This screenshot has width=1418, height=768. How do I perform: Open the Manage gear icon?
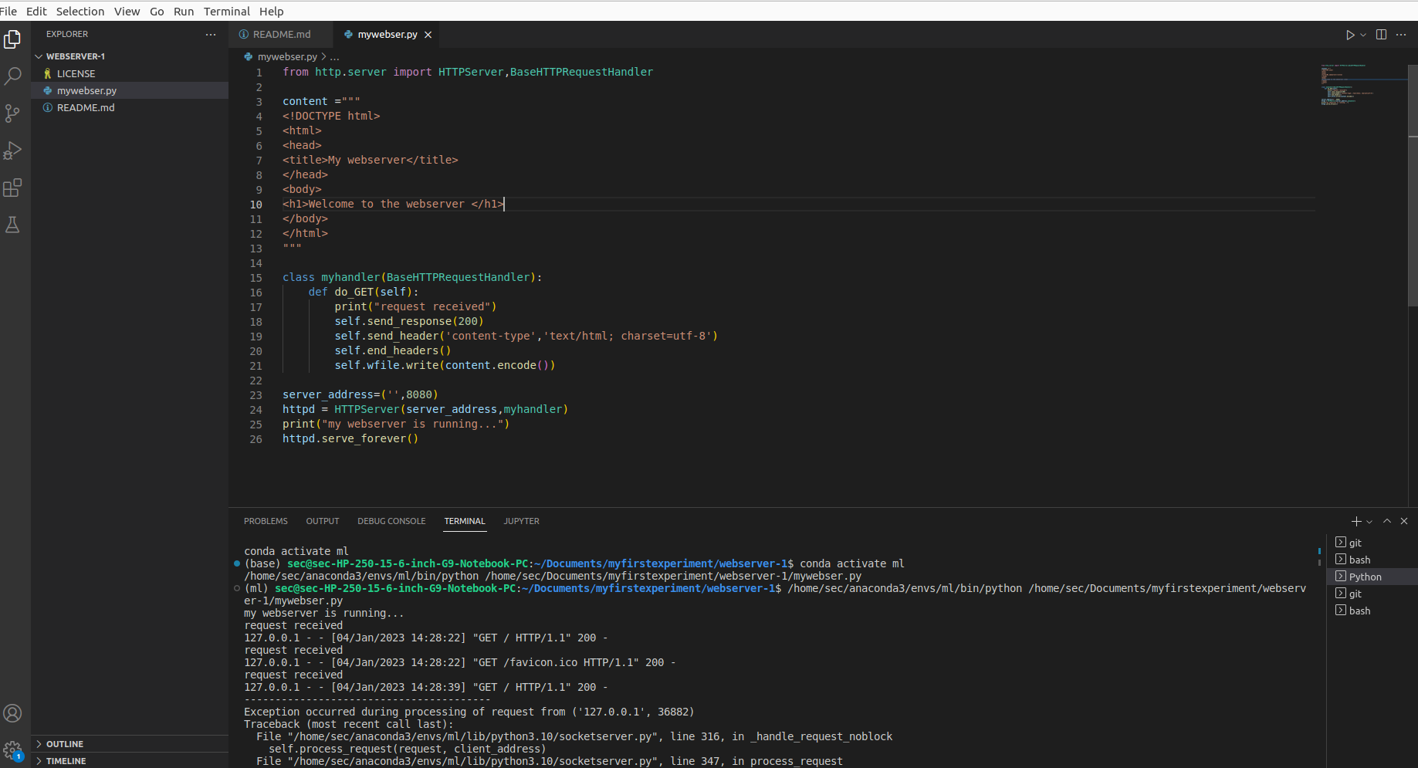click(12, 750)
